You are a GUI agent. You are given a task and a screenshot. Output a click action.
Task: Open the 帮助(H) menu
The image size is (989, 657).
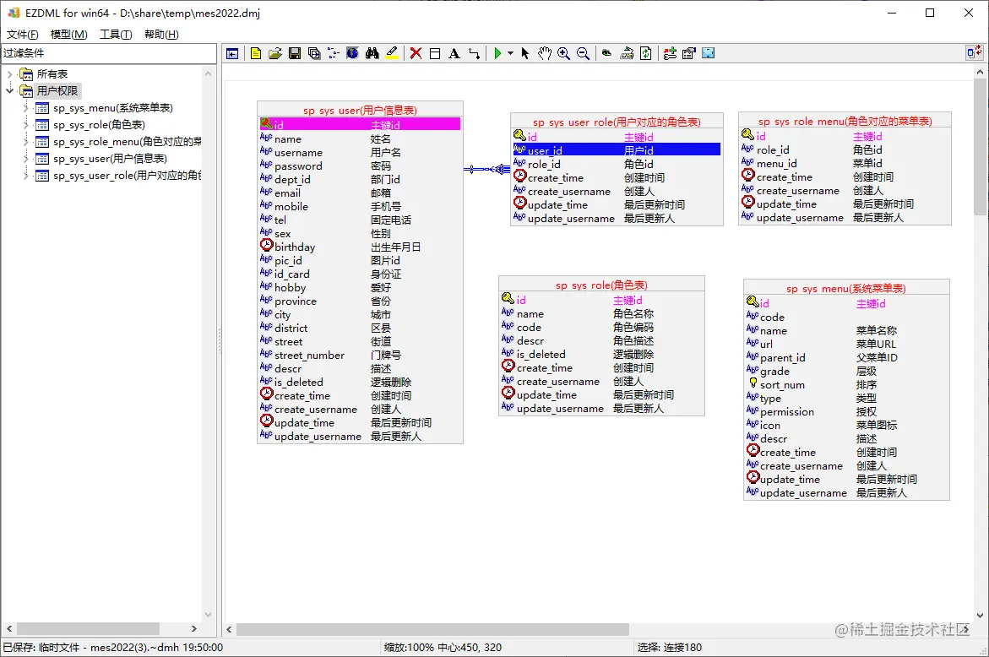[x=161, y=34]
